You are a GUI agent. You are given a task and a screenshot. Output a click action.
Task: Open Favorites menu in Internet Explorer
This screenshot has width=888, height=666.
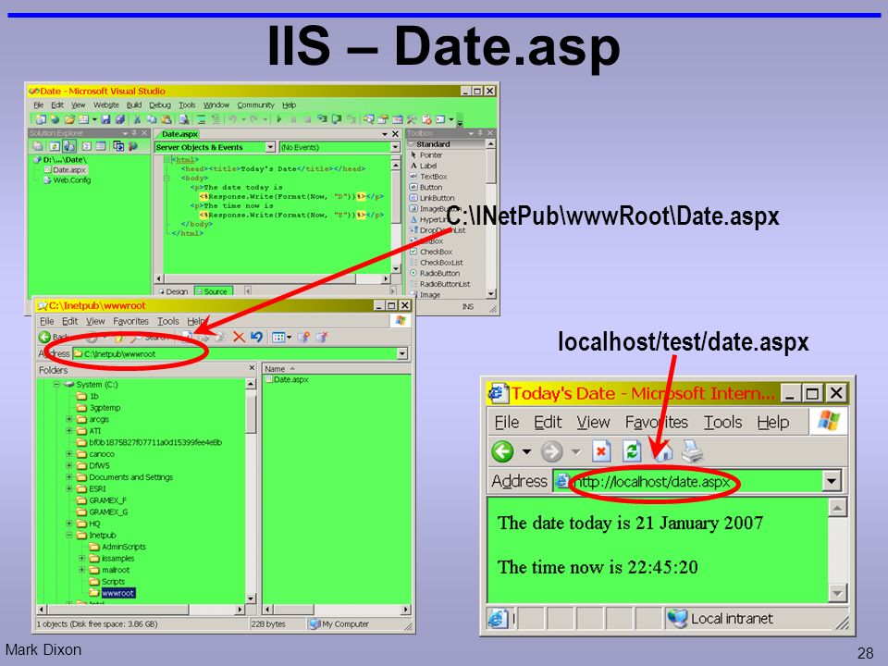pos(657,423)
